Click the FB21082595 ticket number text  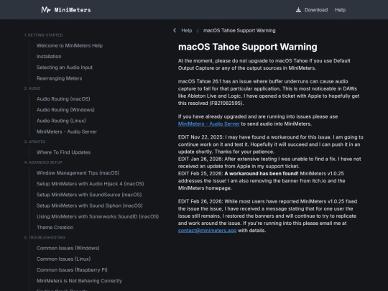[x=226, y=103]
